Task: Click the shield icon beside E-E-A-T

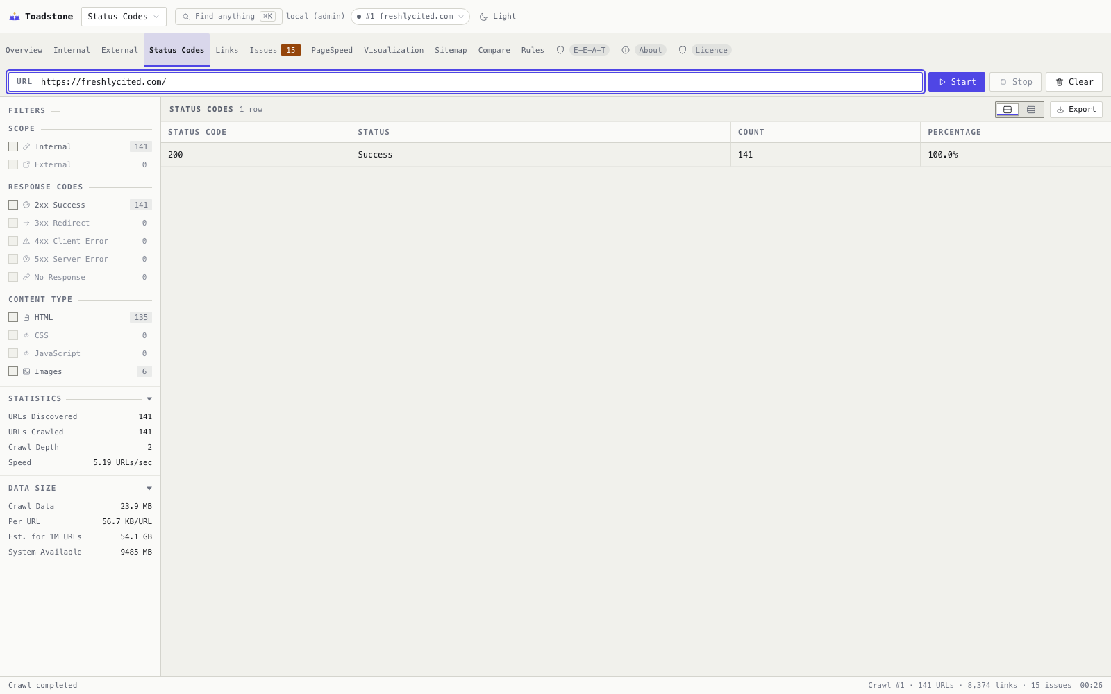Action: (x=560, y=50)
